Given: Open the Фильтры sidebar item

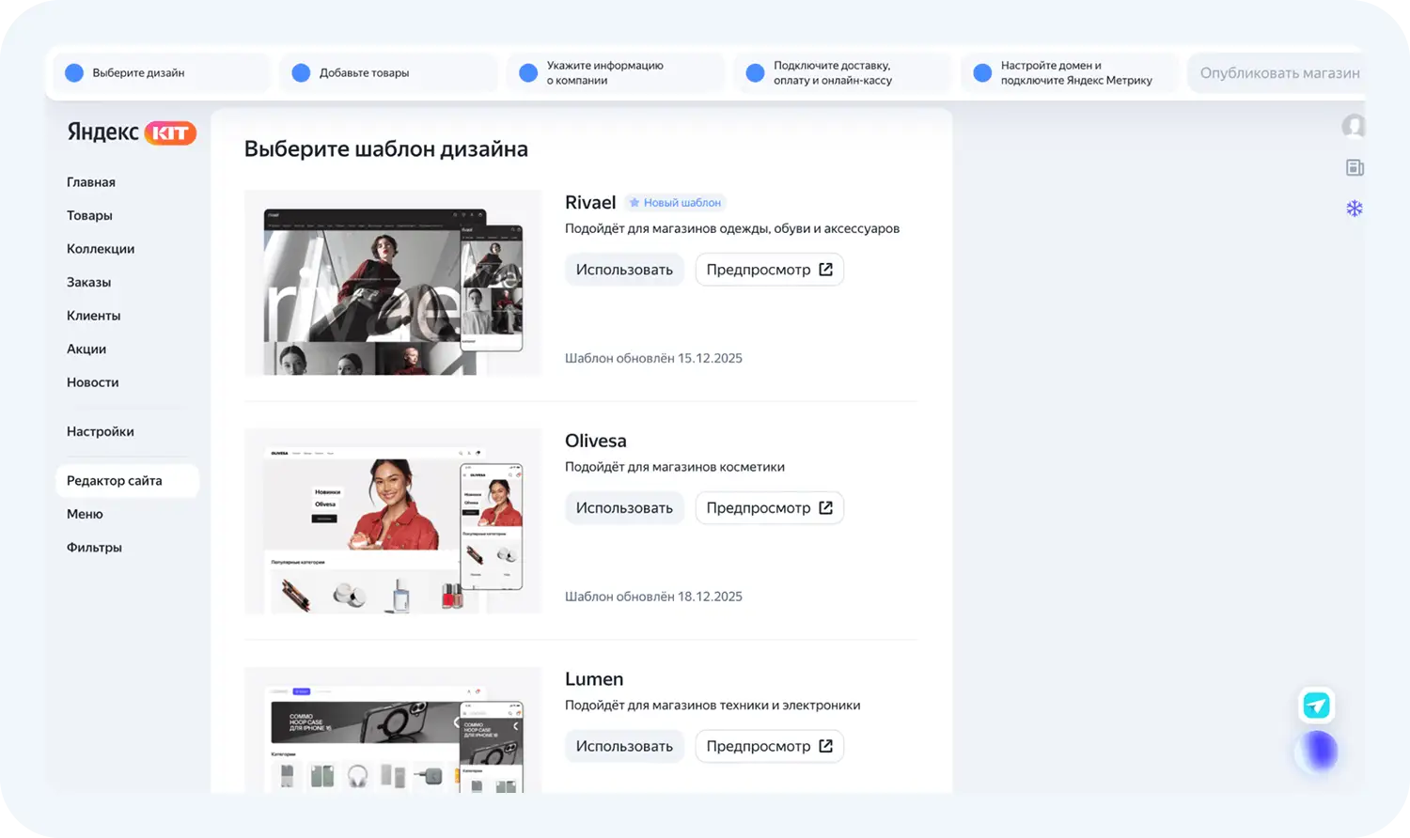Looking at the screenshot, I should pos(94,548).
